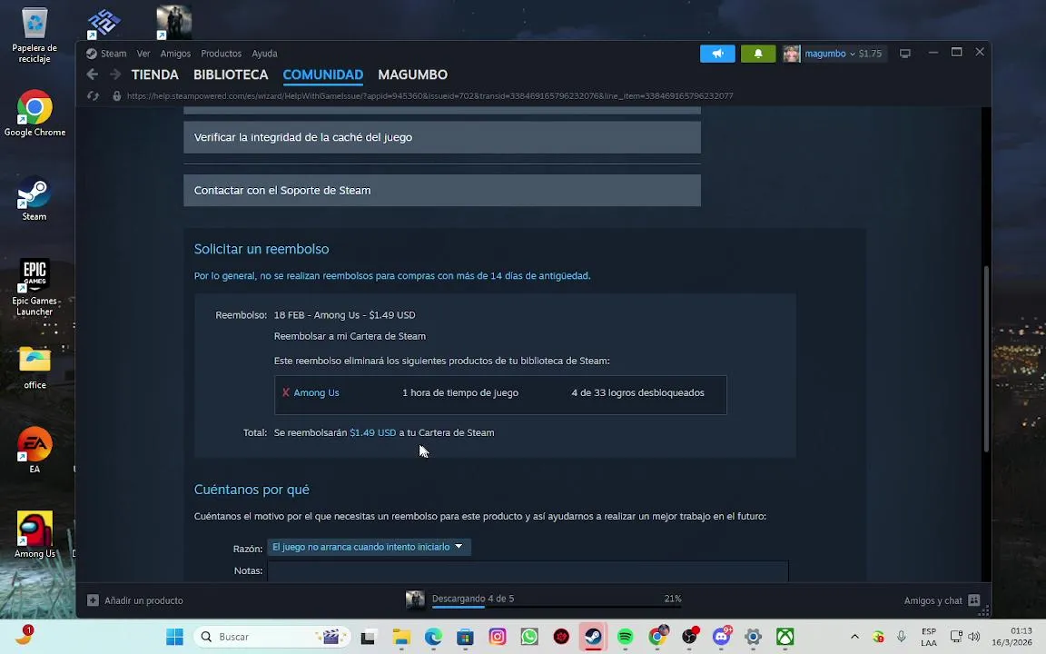Image resolution: width=1046 pixels, height=654 pixels.
Task: Open WhatsApp from the taskbar
Action: (x=529, y=637)
